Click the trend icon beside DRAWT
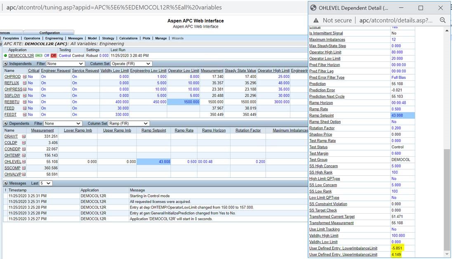This screenshot has height=259, width=452. (x=24, y=137)
